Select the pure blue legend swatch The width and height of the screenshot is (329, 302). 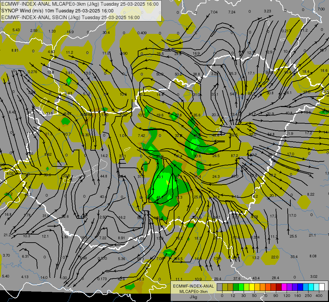[x=300, y=287]
